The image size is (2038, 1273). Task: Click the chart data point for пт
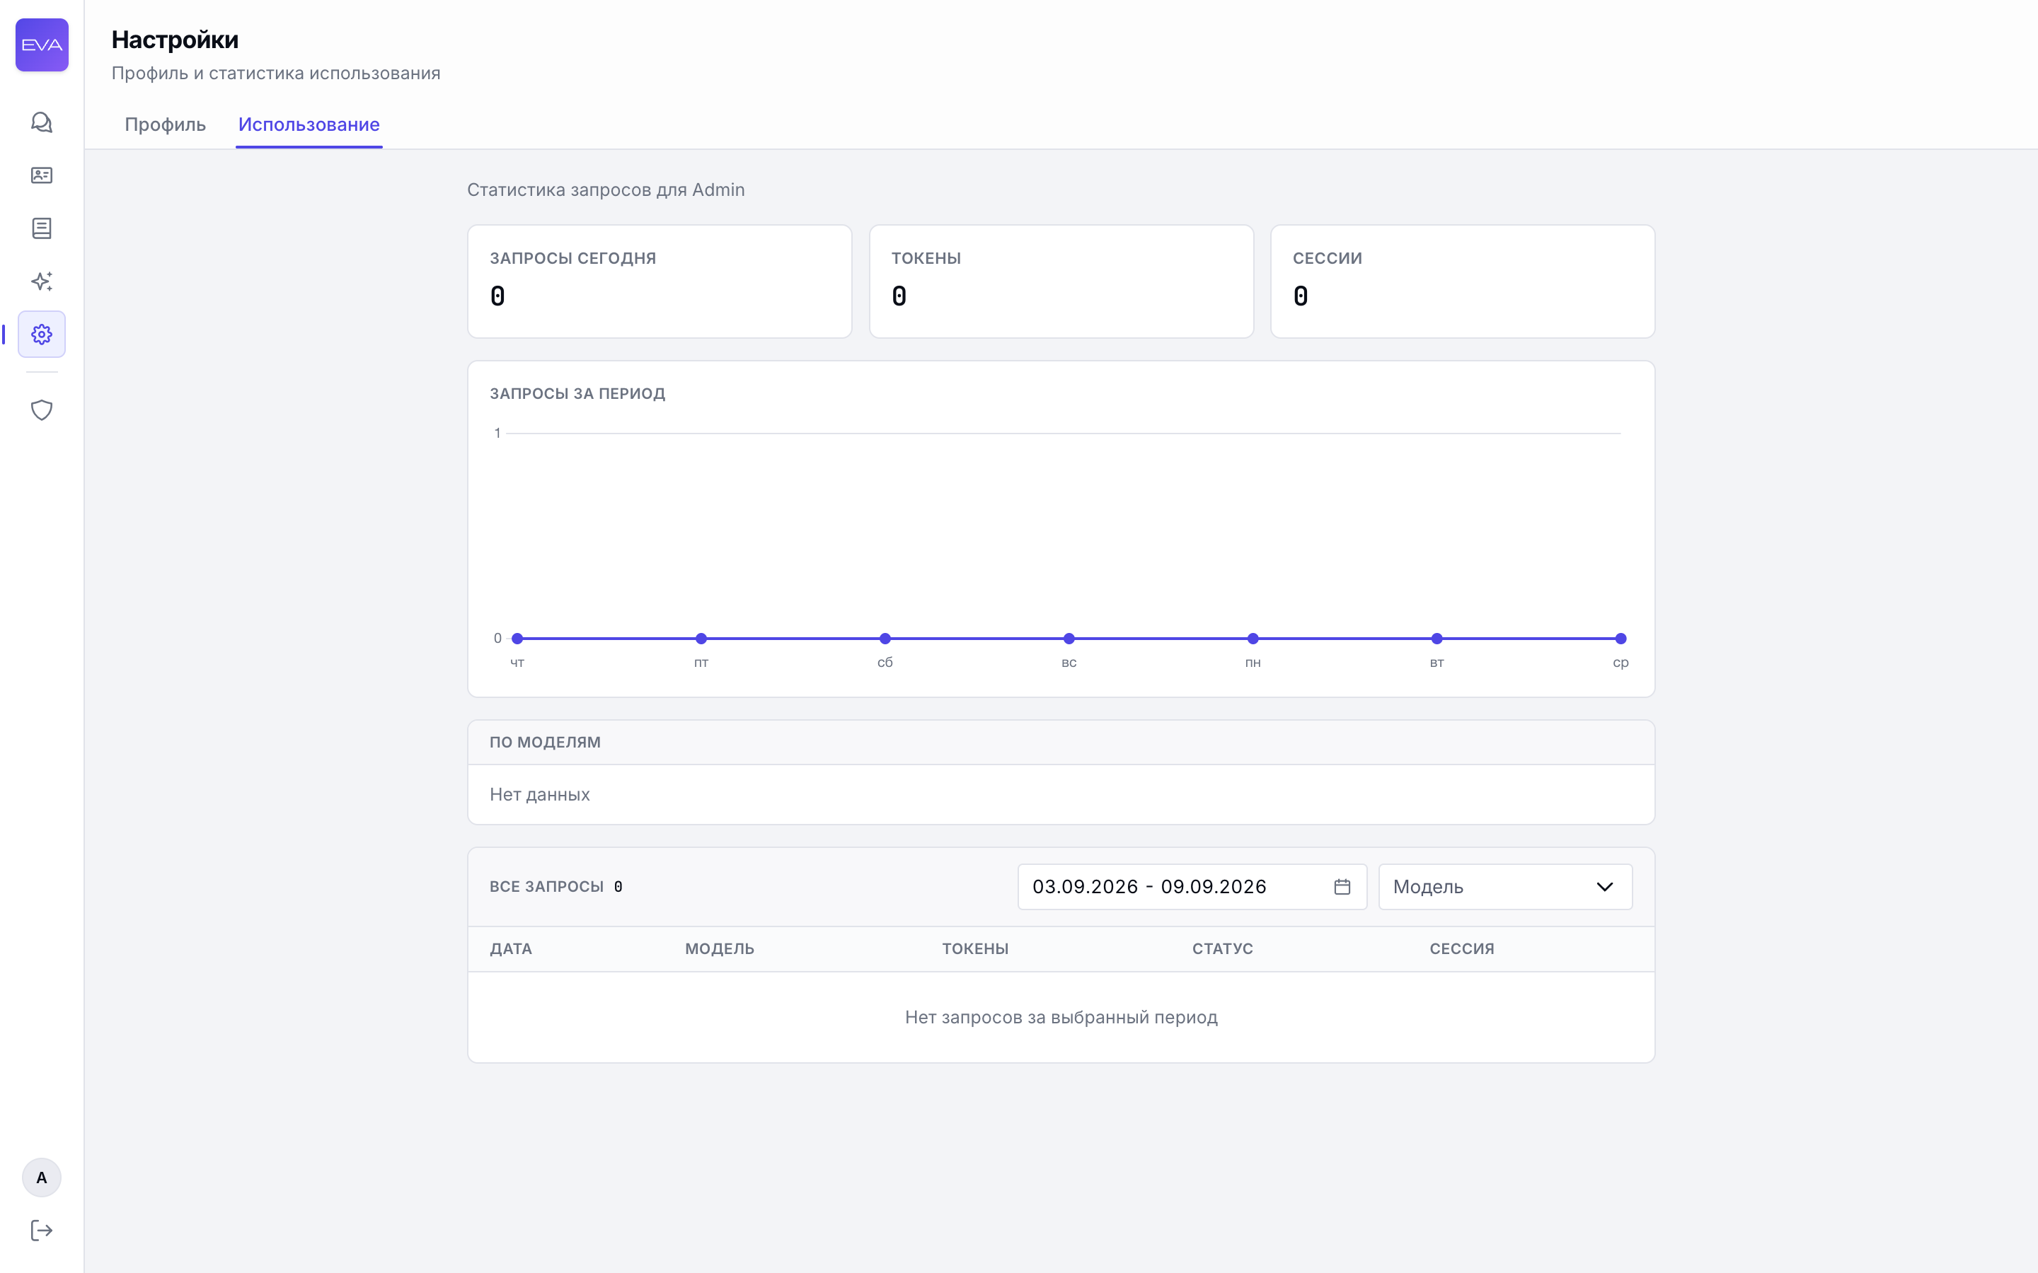pos(701,638)
